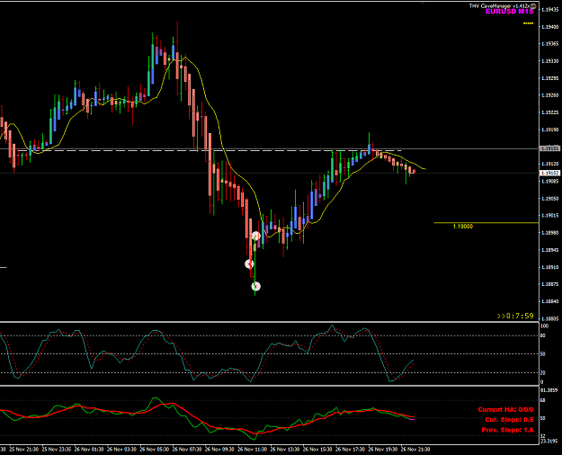Image resolution: width=562 pixels, height=455 pixels.
Task: Select the 1.1900 yellow level label
Action: coord(463,227)
